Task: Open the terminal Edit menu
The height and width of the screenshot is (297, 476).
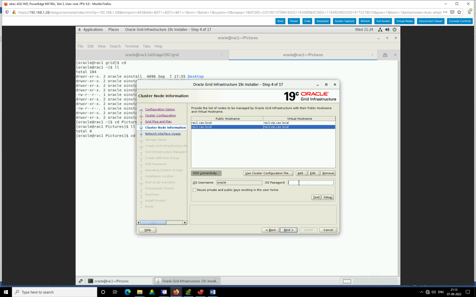Action: [x=90, y=46]
